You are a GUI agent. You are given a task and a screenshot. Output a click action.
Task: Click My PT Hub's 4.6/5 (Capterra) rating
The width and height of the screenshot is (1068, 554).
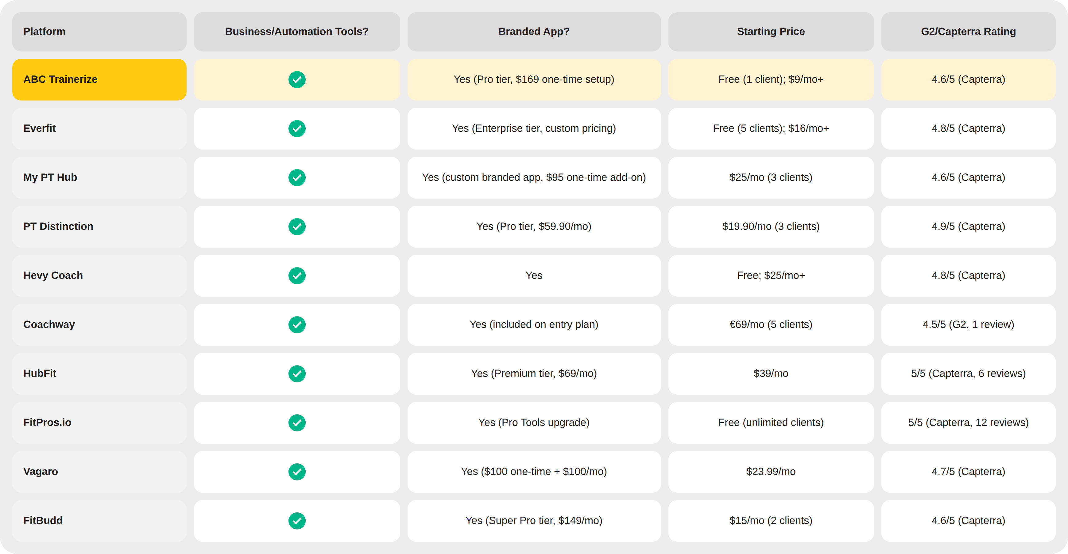(969, 178)
